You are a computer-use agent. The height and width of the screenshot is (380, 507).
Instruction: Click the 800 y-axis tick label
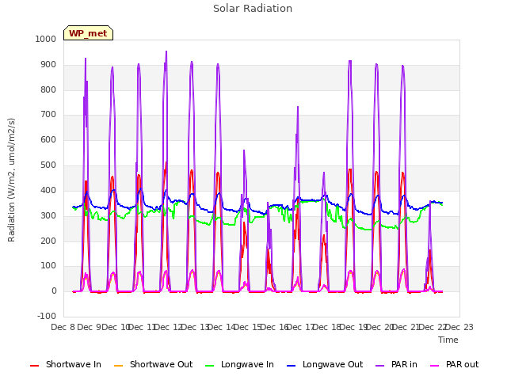click(x=48, y=89)
